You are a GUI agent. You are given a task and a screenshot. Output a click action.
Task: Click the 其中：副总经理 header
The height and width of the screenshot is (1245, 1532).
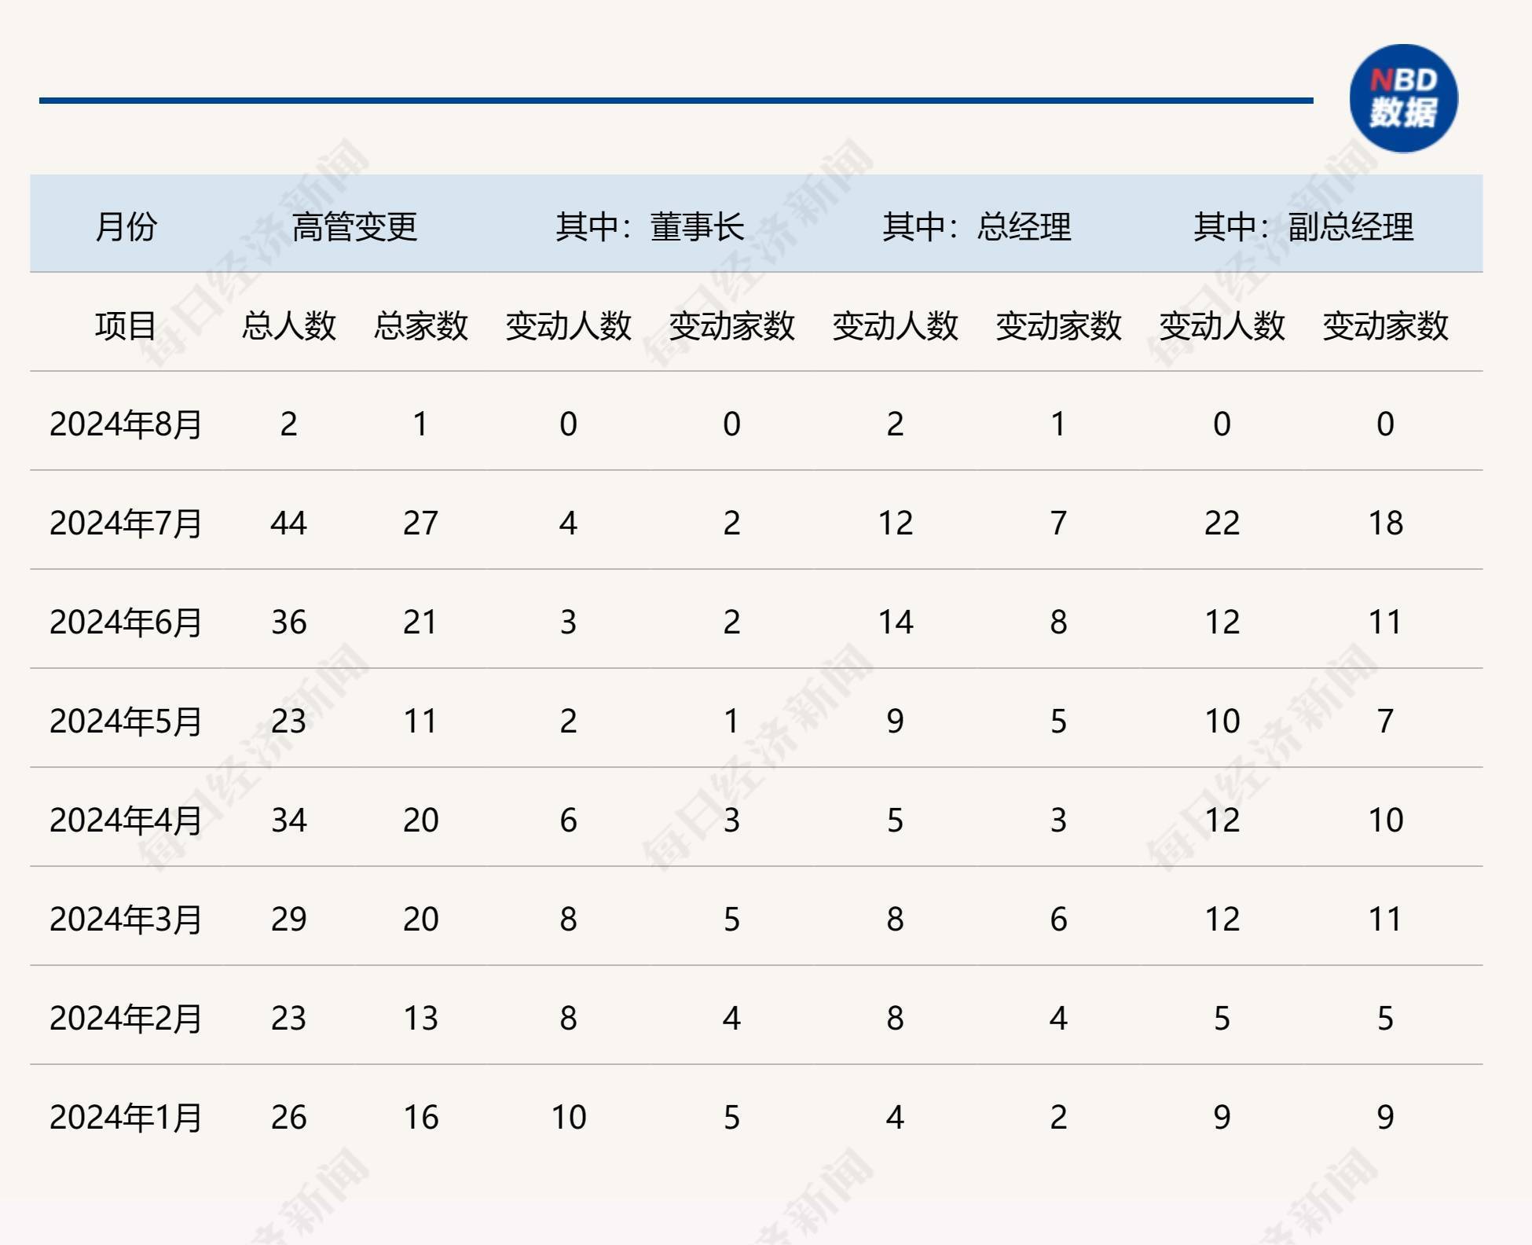(x=1303, y=226)
